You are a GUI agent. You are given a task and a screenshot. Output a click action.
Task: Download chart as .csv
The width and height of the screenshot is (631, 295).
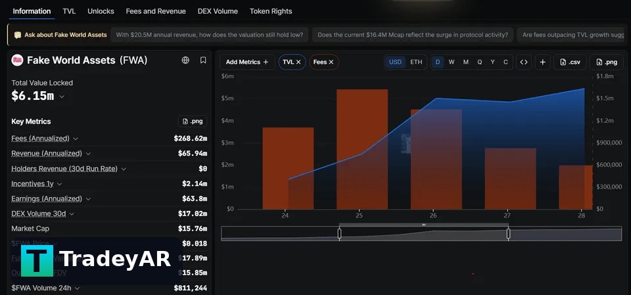[x=569, y=62]
